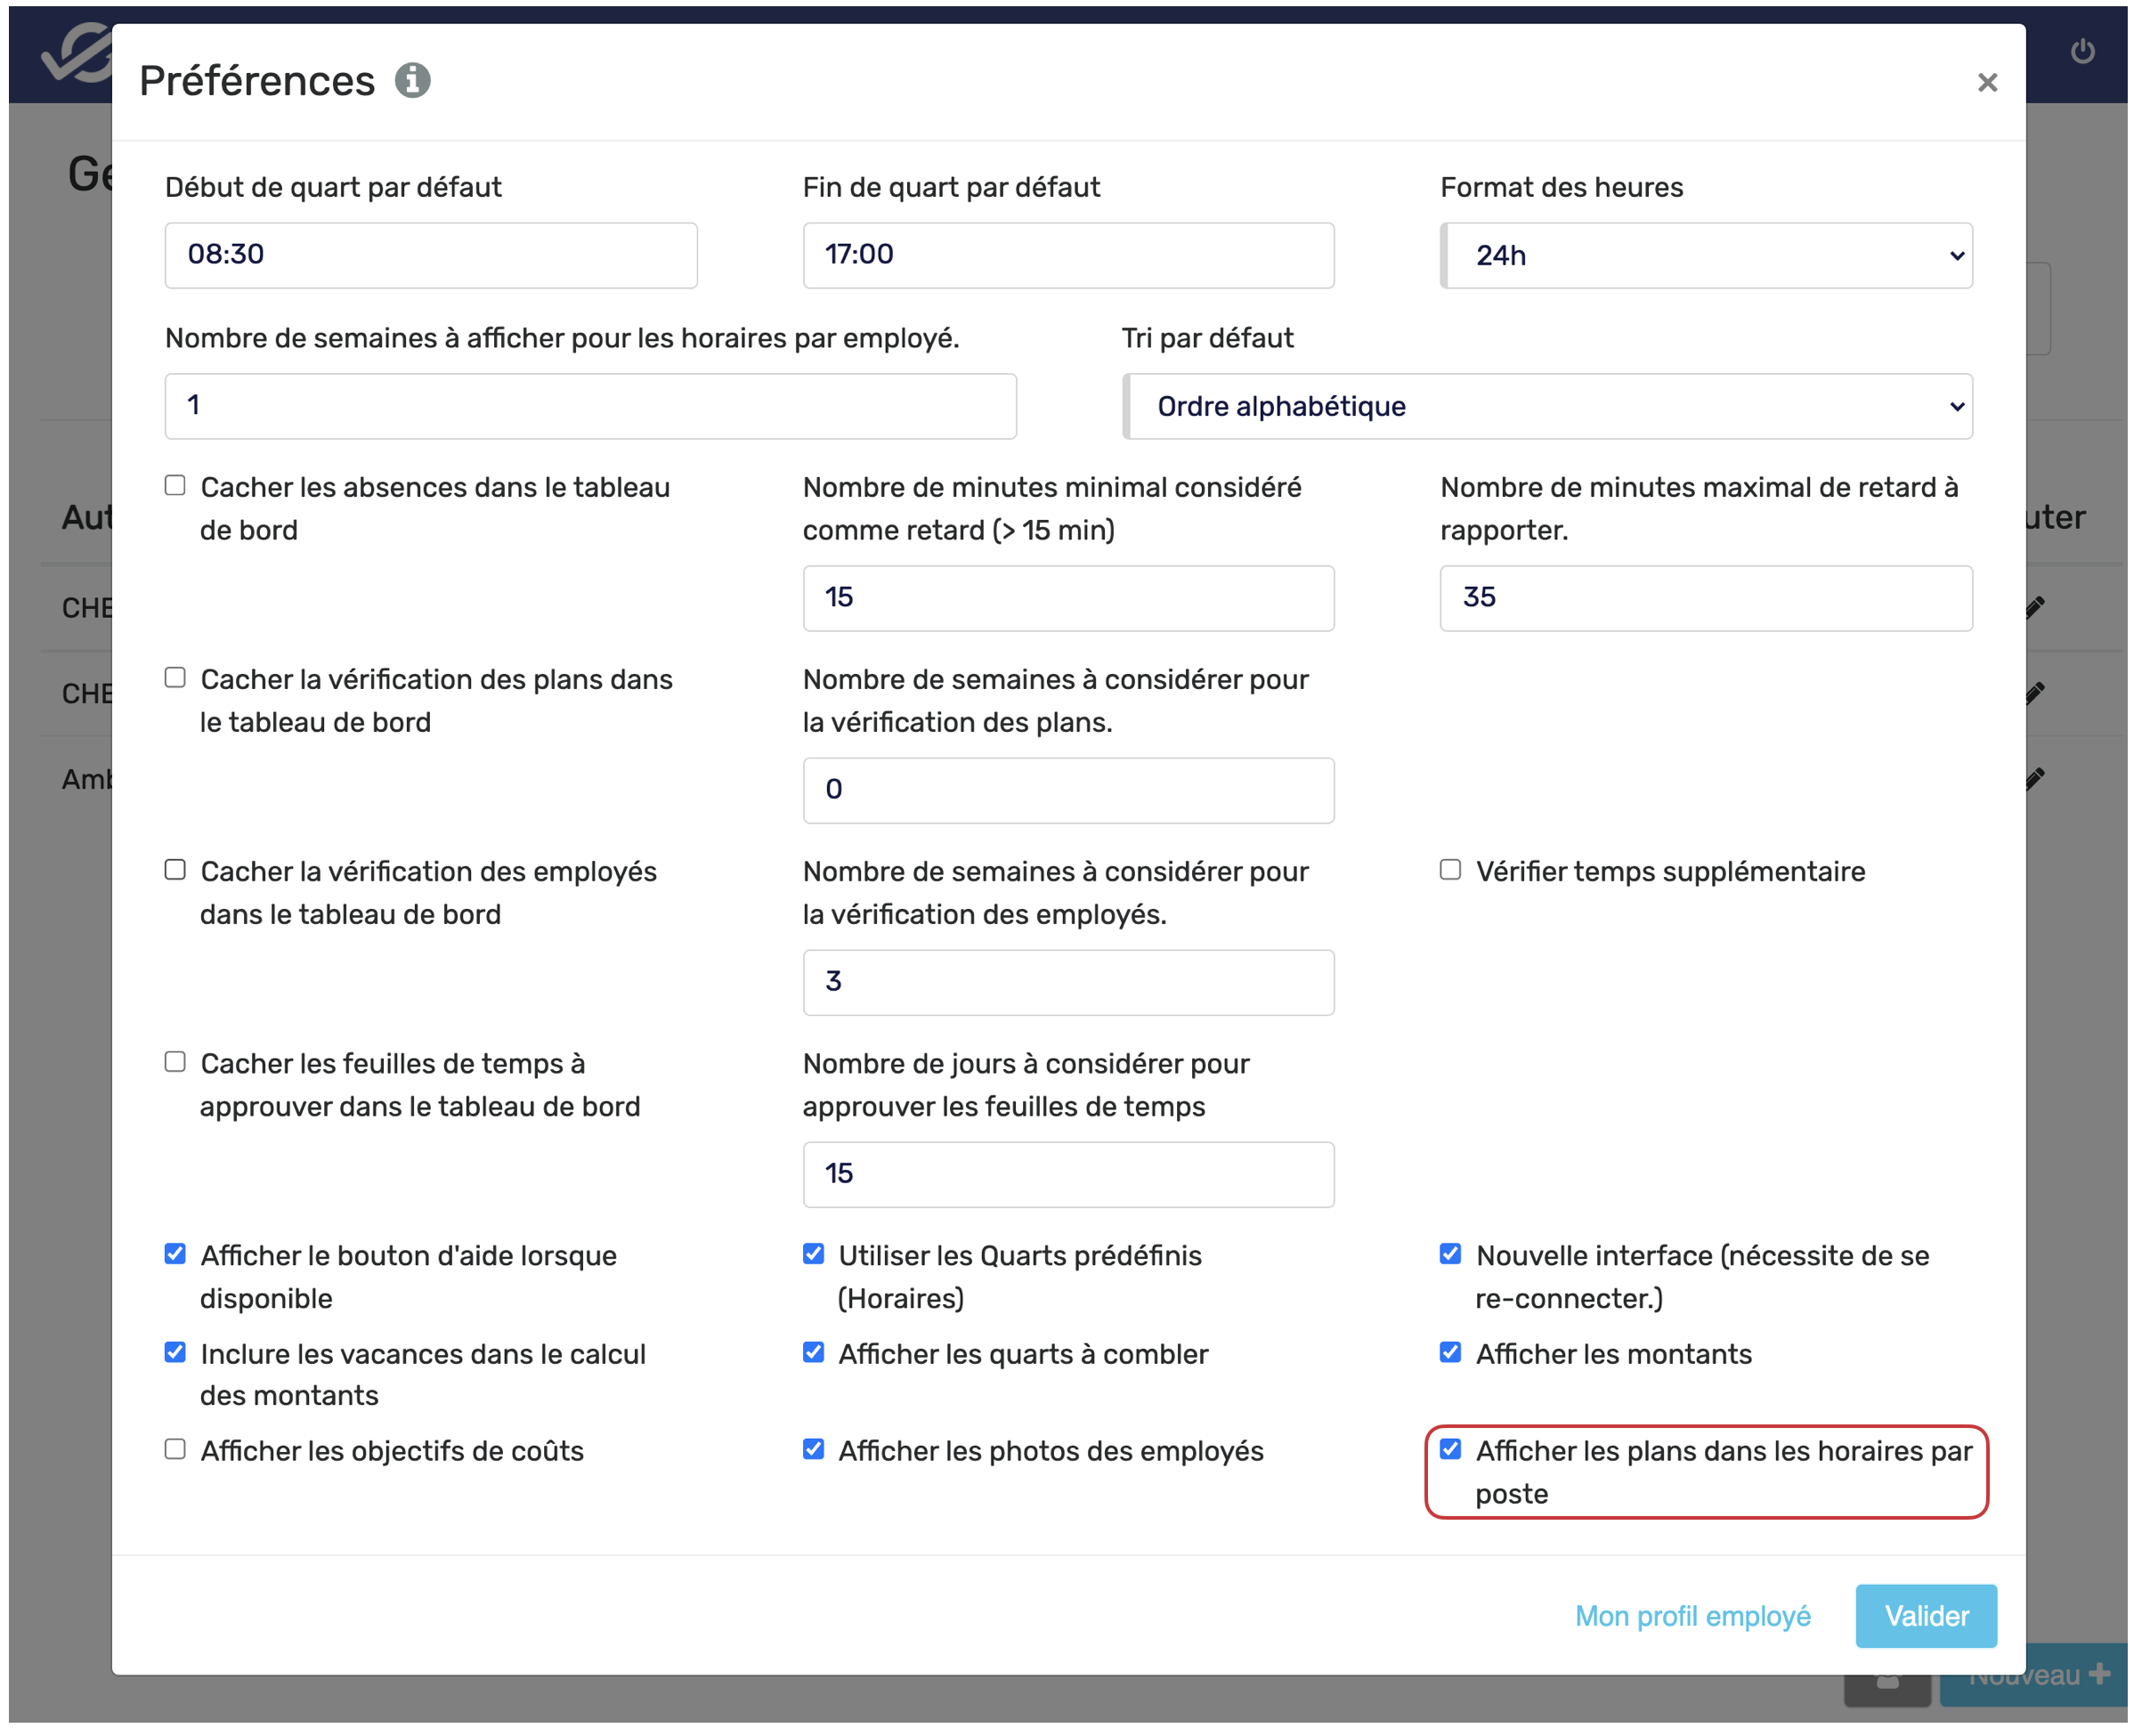
Task: Uncheck Afficher les plans dans les horaires
Action: click(x=1450, y=1450)
